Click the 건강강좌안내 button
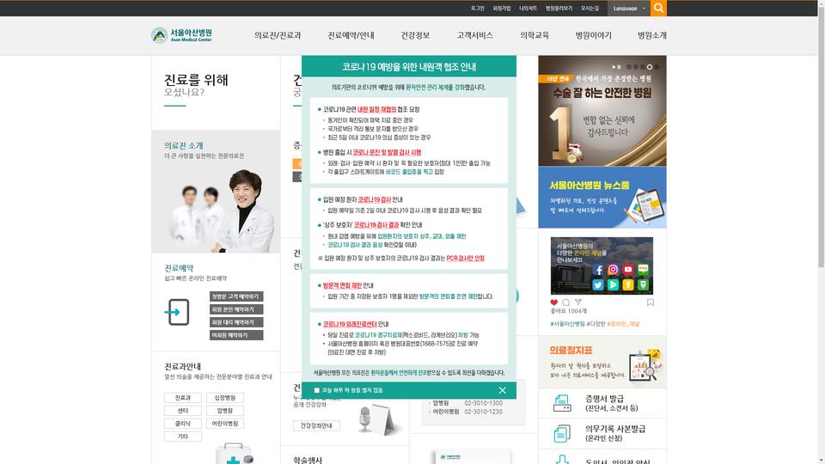 [316, 425]
